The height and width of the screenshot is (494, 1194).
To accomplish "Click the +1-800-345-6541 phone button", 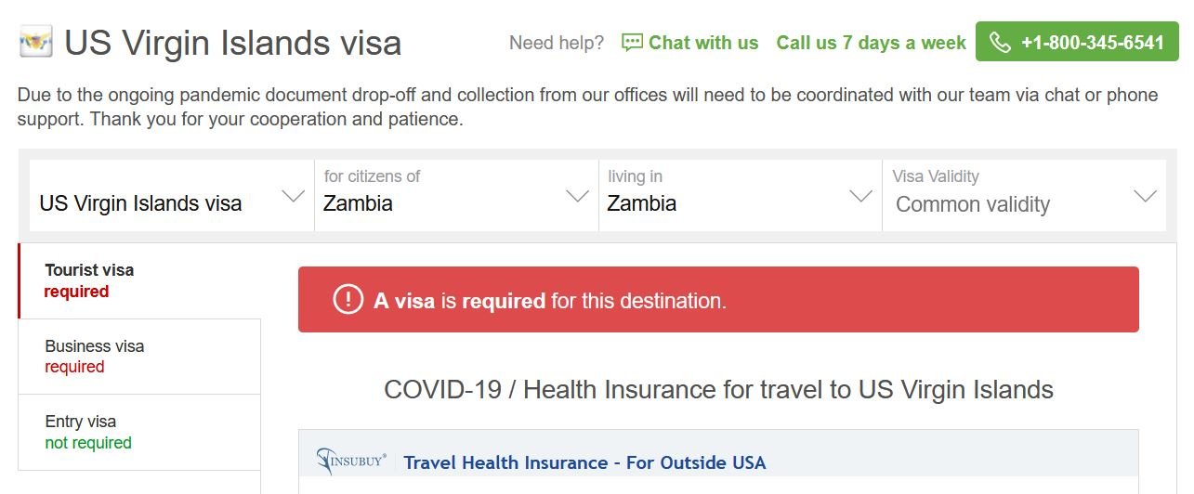I will 1077,42.
